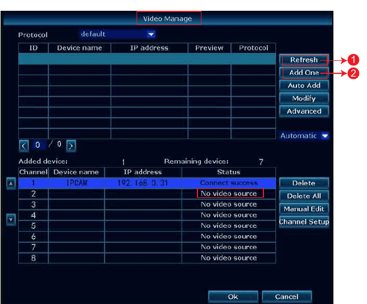Click the ID column header

[x=34, y=48]
